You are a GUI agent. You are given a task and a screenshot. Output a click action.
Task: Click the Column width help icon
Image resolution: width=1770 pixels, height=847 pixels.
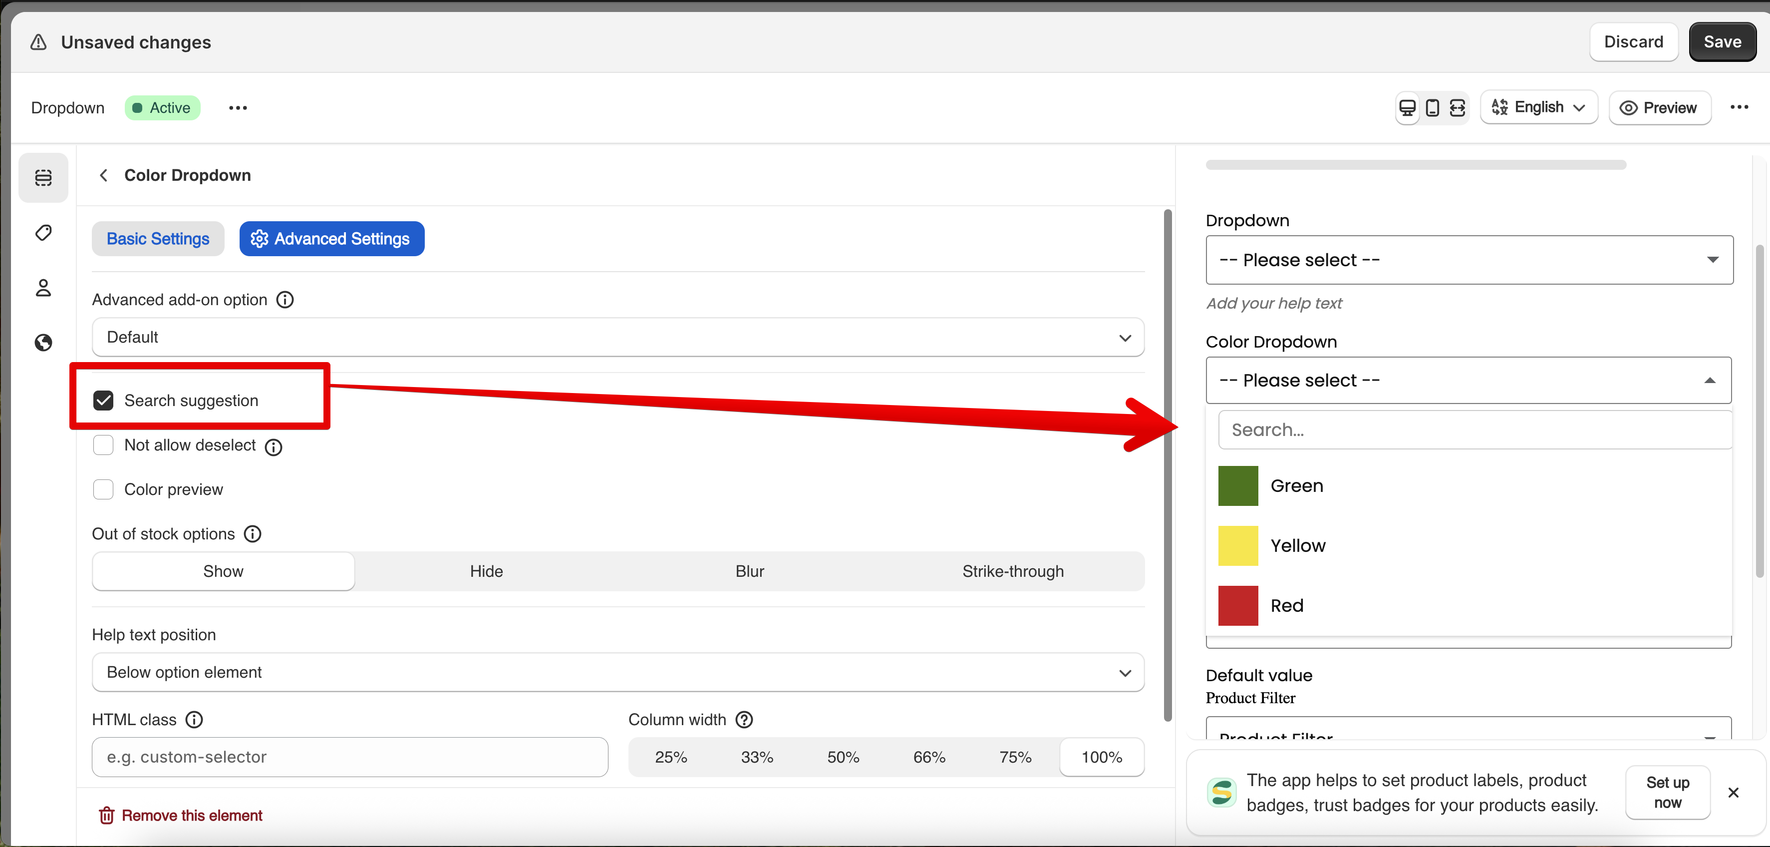[x=744, y=720]
